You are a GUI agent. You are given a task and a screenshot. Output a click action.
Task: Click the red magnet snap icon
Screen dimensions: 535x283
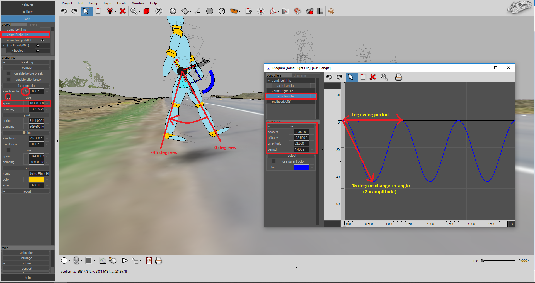297,11
